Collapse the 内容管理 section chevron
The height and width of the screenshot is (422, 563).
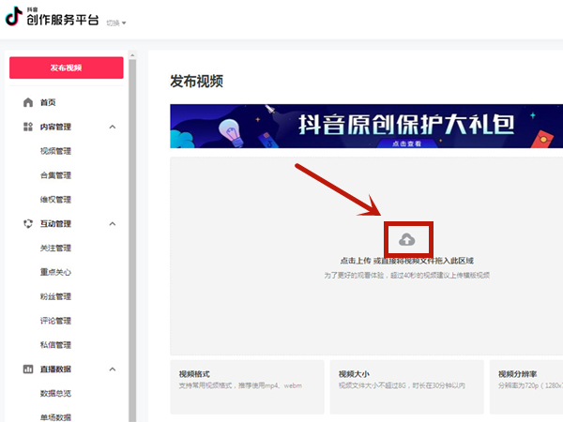pos(113,127)
